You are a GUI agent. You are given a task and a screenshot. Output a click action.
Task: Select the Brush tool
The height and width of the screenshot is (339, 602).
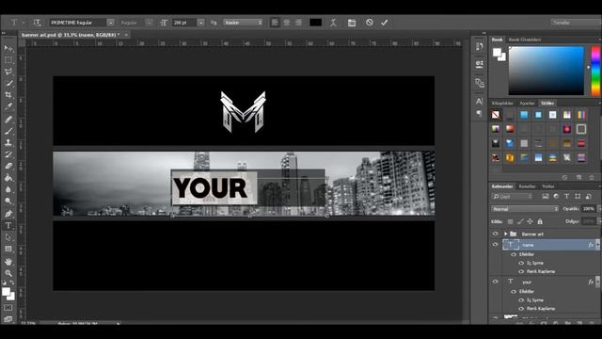(x=8, y=131)
